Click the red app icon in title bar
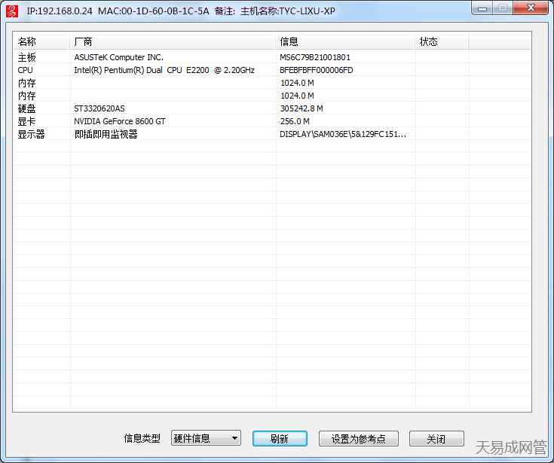 tap(11, 11)
